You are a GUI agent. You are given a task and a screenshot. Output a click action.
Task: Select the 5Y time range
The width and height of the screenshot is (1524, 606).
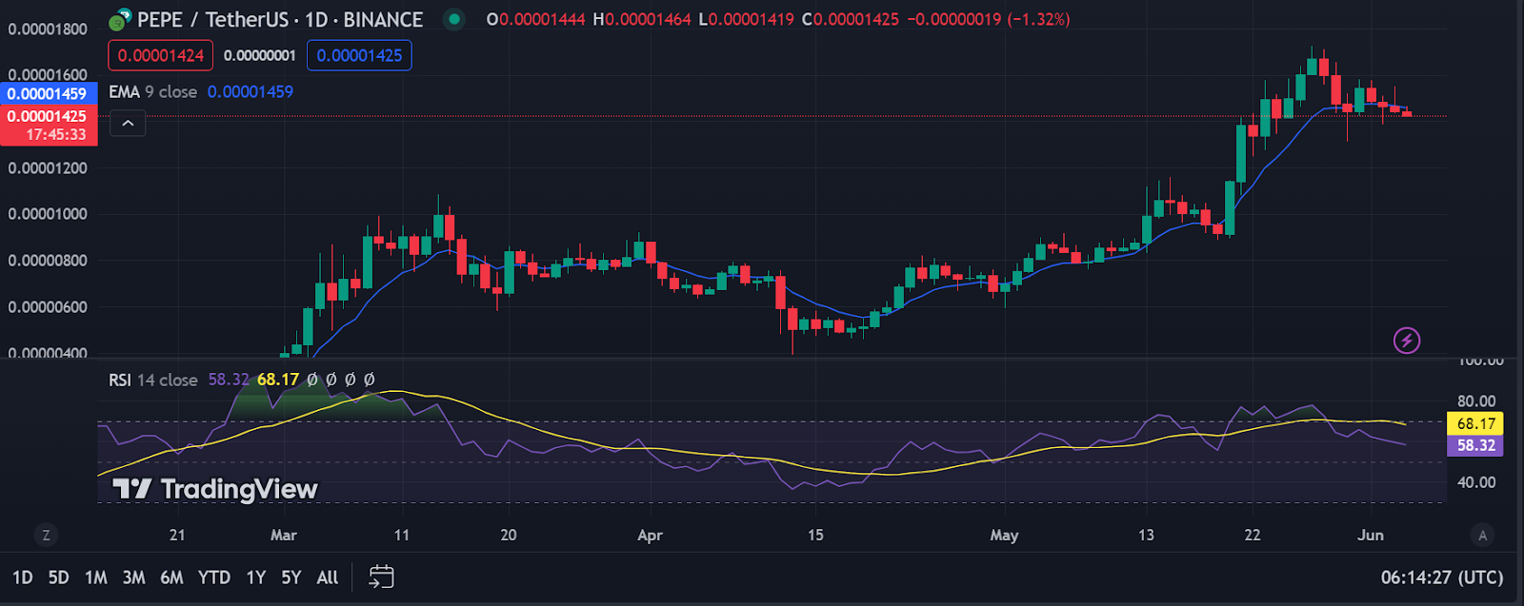291,577
